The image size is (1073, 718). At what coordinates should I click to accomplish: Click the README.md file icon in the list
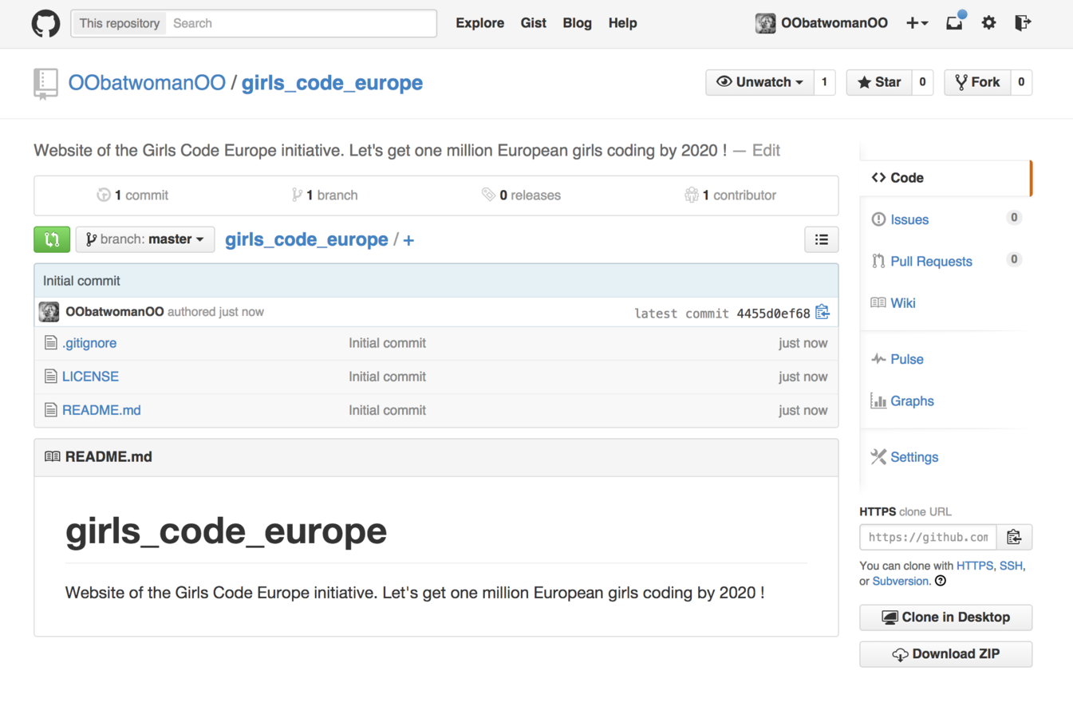pos(50,410)
